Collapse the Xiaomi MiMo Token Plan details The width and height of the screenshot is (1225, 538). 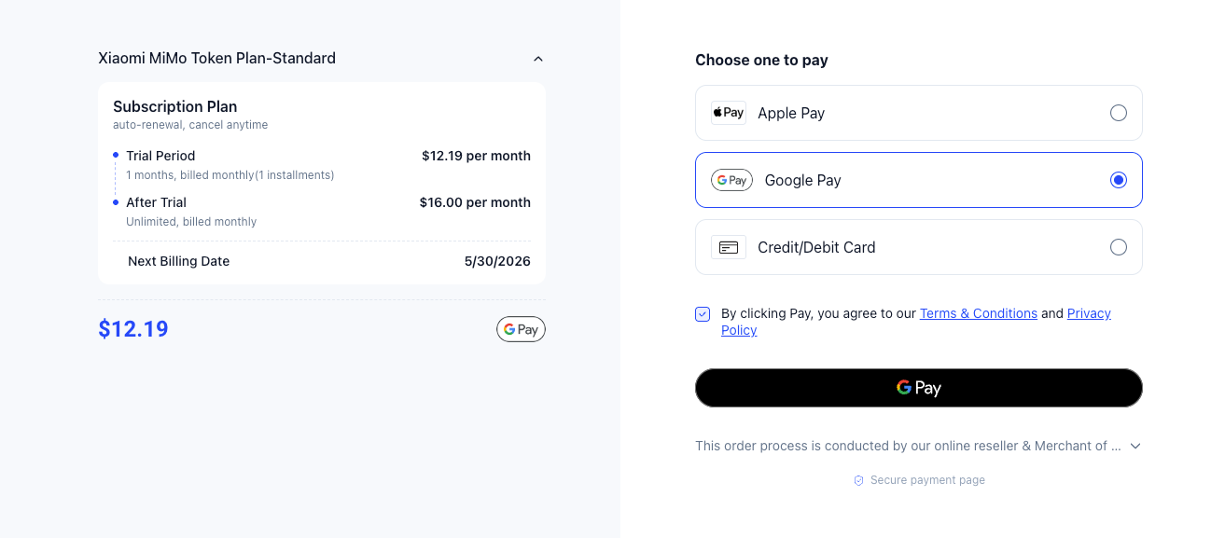coord(538,59)
